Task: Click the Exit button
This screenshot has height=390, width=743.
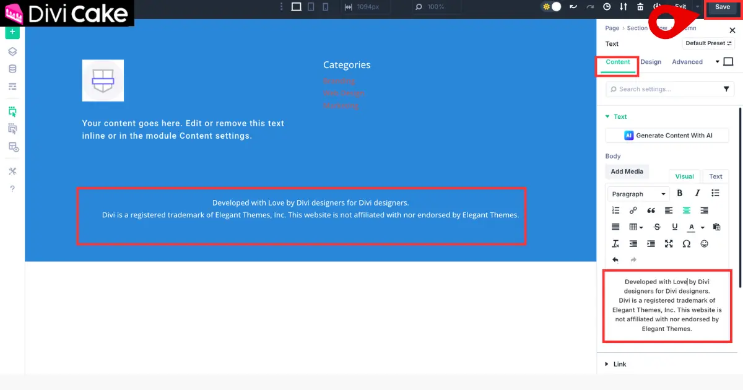Action: point(680,7)
